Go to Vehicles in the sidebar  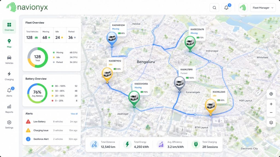pos(9,60)
